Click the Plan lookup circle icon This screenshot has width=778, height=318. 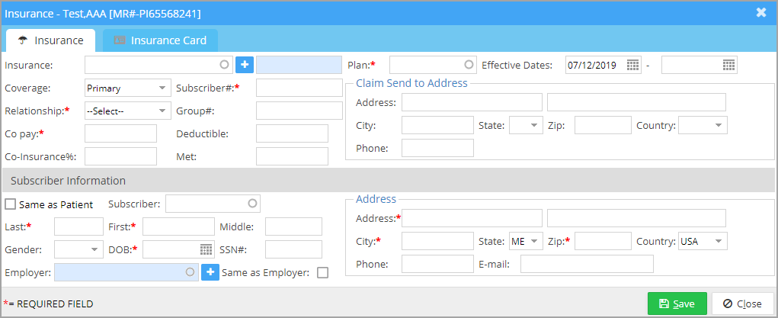(x=469, y=65)
